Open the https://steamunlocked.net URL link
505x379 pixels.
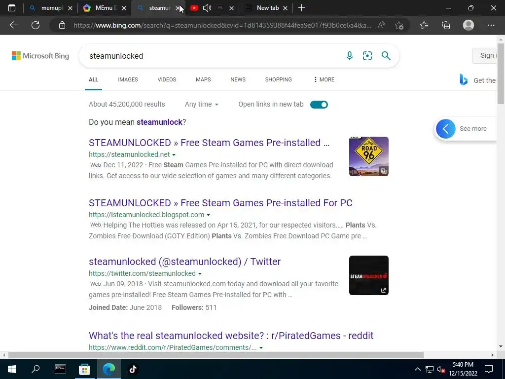click(x=129, y=154)
